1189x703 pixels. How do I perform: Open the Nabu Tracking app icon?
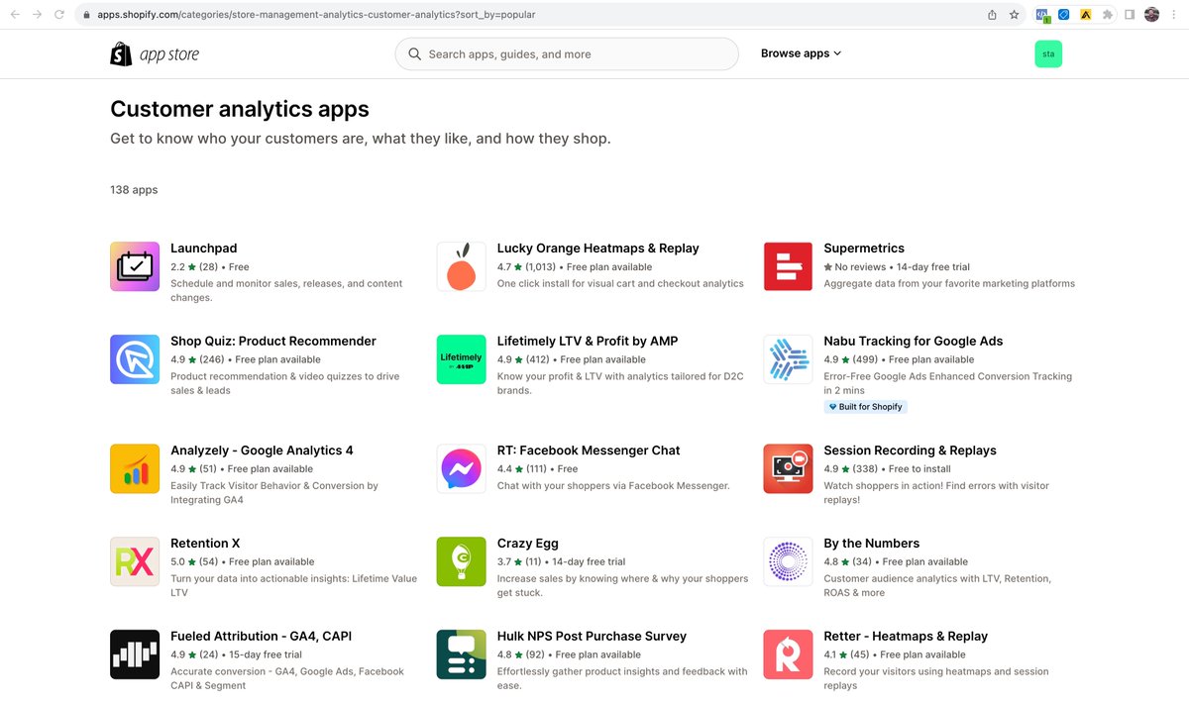click(789, 359)
